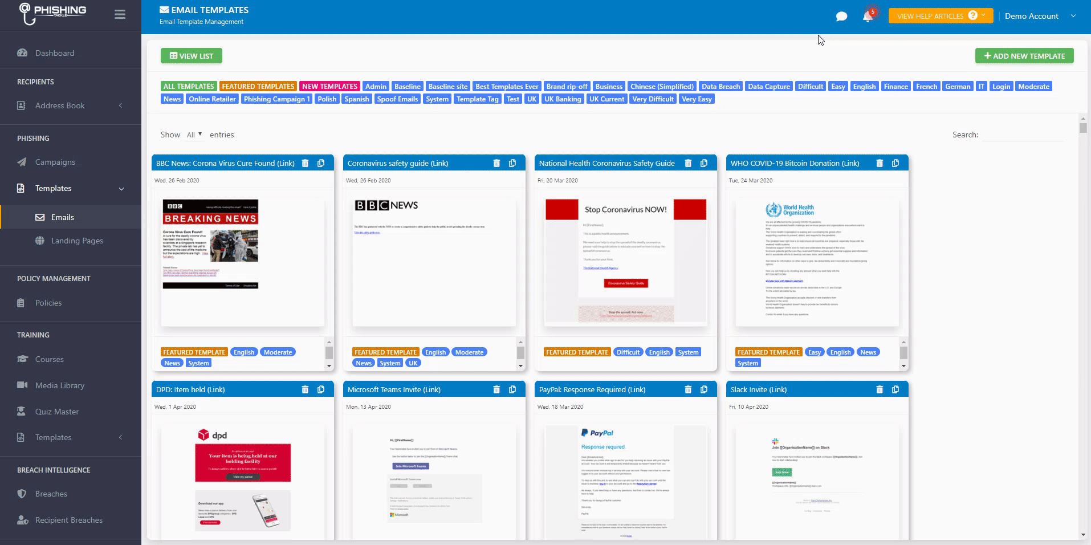Filter by Very Difficult tag
The height and width of the screenshot is (545, 1091).
(x=653, y=99)
